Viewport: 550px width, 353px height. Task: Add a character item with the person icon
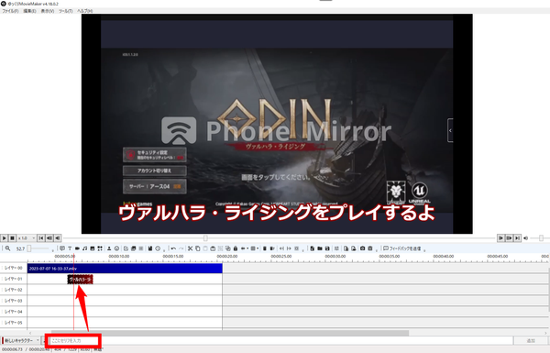click(109, 248)
